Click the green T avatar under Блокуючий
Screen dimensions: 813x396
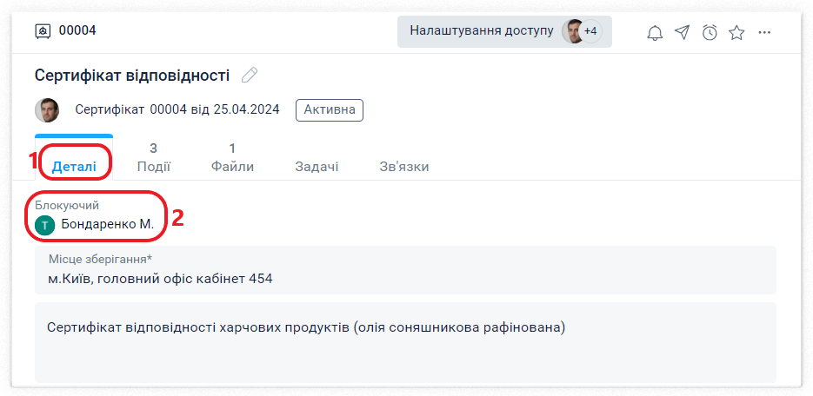point(45,225)
